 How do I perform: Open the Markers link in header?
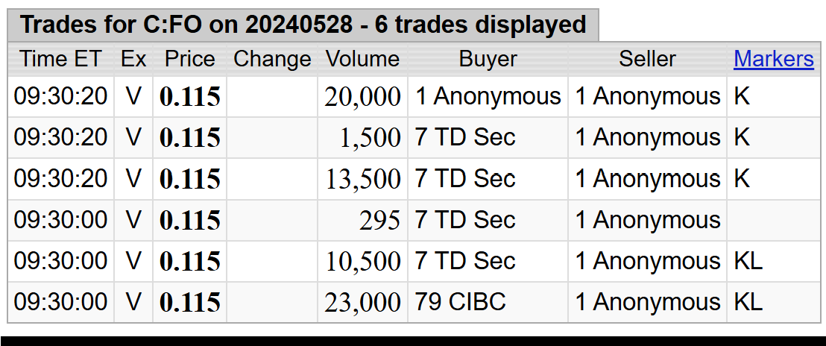coord(773,59)
